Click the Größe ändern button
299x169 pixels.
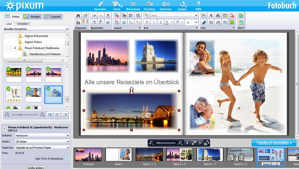pos(36,168)
